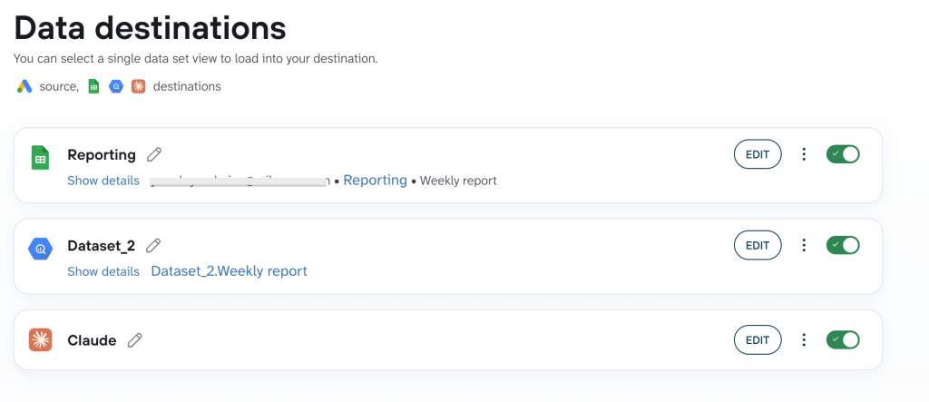This screenshot has width=929, height=402.
Task: Click EDIT button for Claude
Action: coord(758,339)
